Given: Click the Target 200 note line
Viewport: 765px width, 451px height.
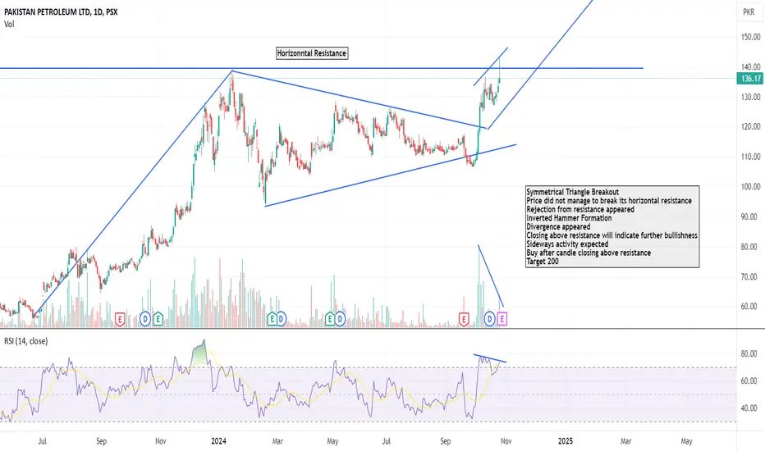Looking at the screenshot, I should [x=543, y=262].
